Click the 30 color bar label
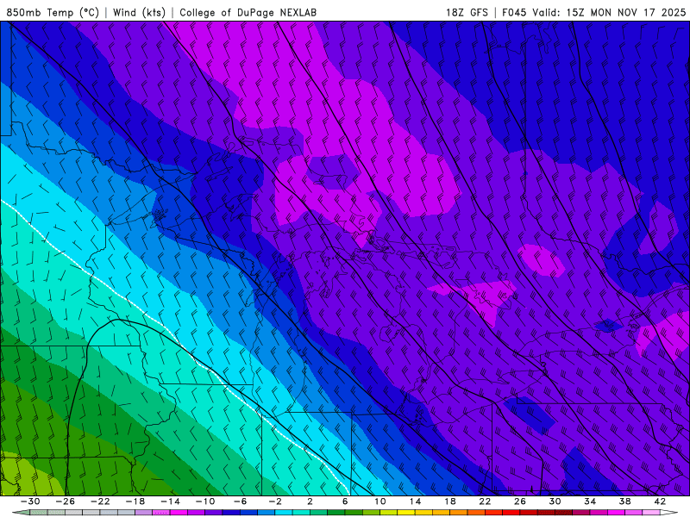Viewport: 690px width, 517px height. click(555, 501)
